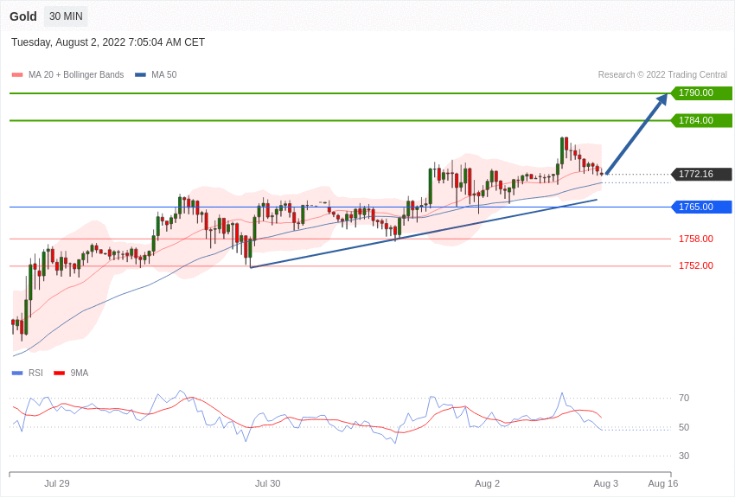Viewport: 735px width, 498px height.
Task: Click the MA 50 legend swatch
Action: (140, 75)
